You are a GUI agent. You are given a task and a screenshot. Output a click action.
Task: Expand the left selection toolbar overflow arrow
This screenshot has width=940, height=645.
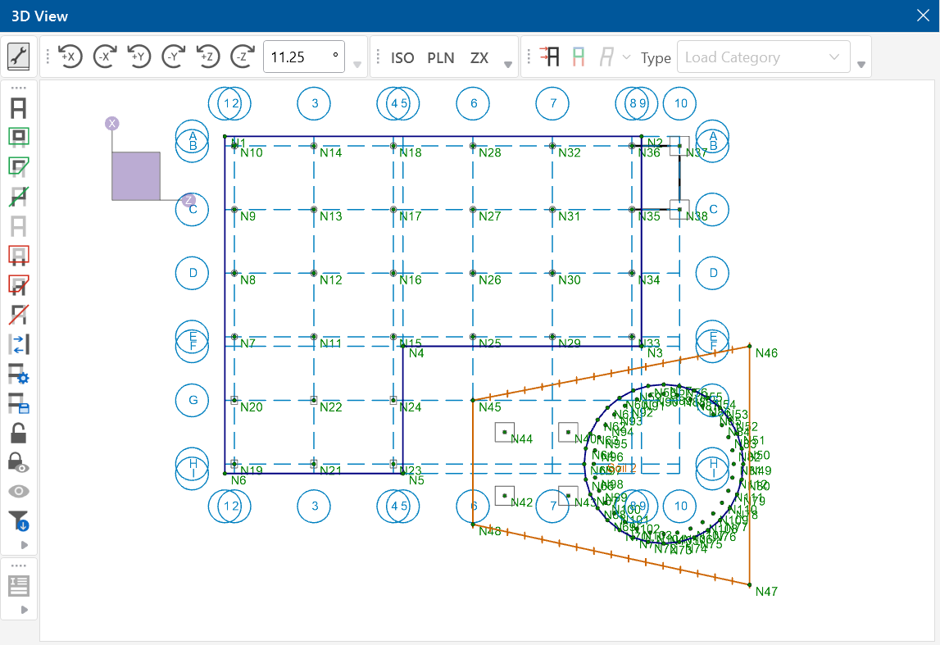(x=23, y=545)
